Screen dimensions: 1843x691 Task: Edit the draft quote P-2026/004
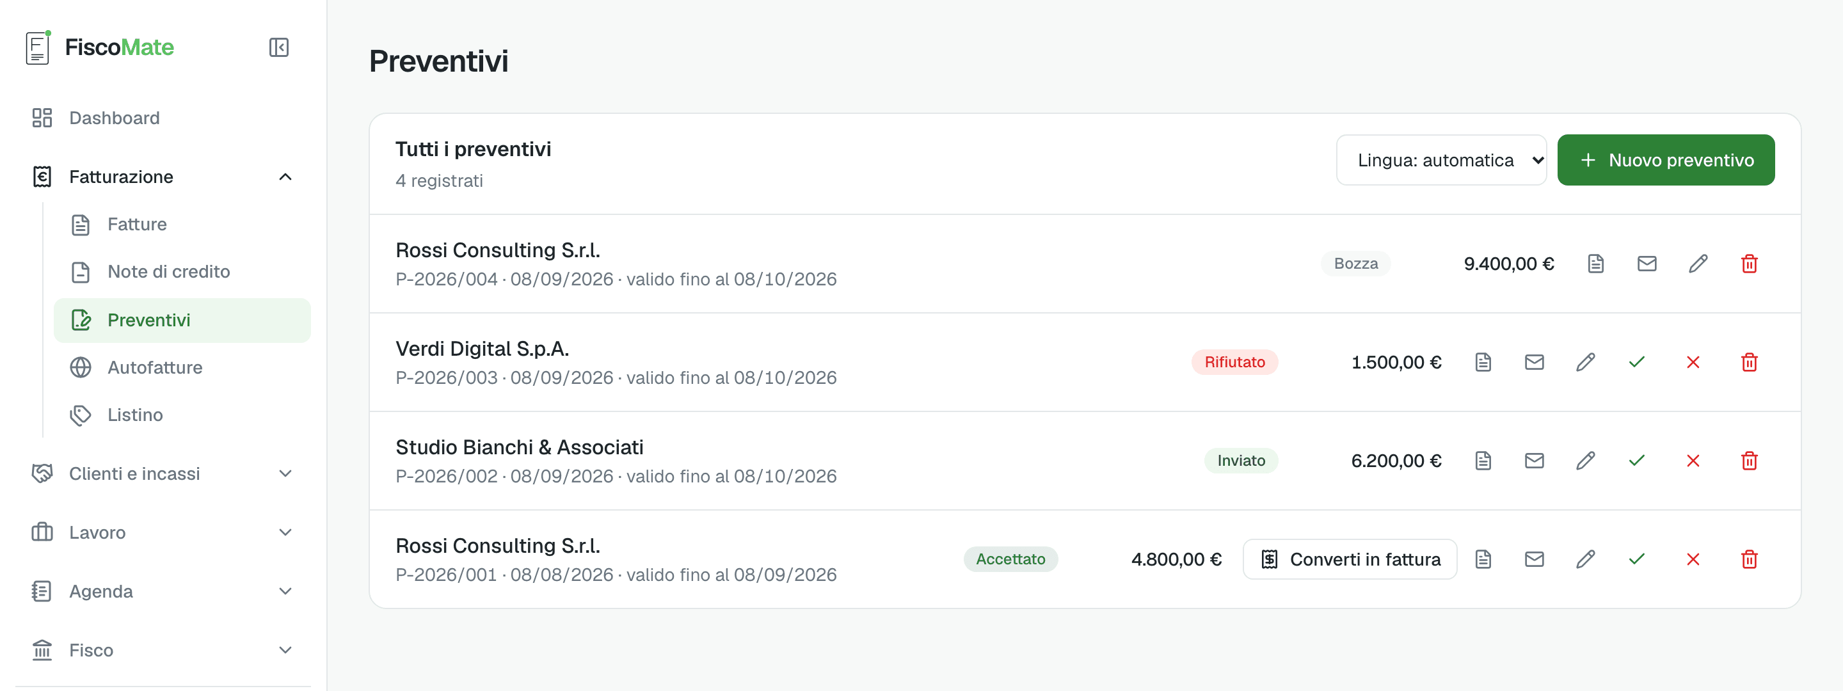click(x=1698, y=264)
